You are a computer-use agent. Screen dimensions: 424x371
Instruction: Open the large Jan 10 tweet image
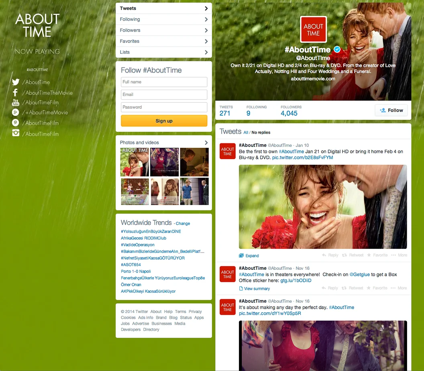pyautogui.click(x=323, y=207)
